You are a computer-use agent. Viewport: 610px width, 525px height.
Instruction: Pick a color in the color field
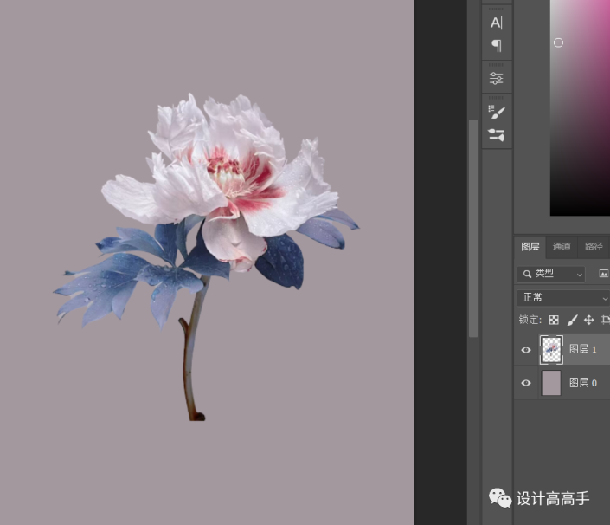[x=580, y=109]
